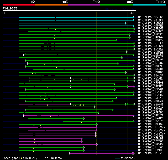Open the UniRef100_B9RKR7 label
This screenshot has height=160, width=168.
(151, 144)
